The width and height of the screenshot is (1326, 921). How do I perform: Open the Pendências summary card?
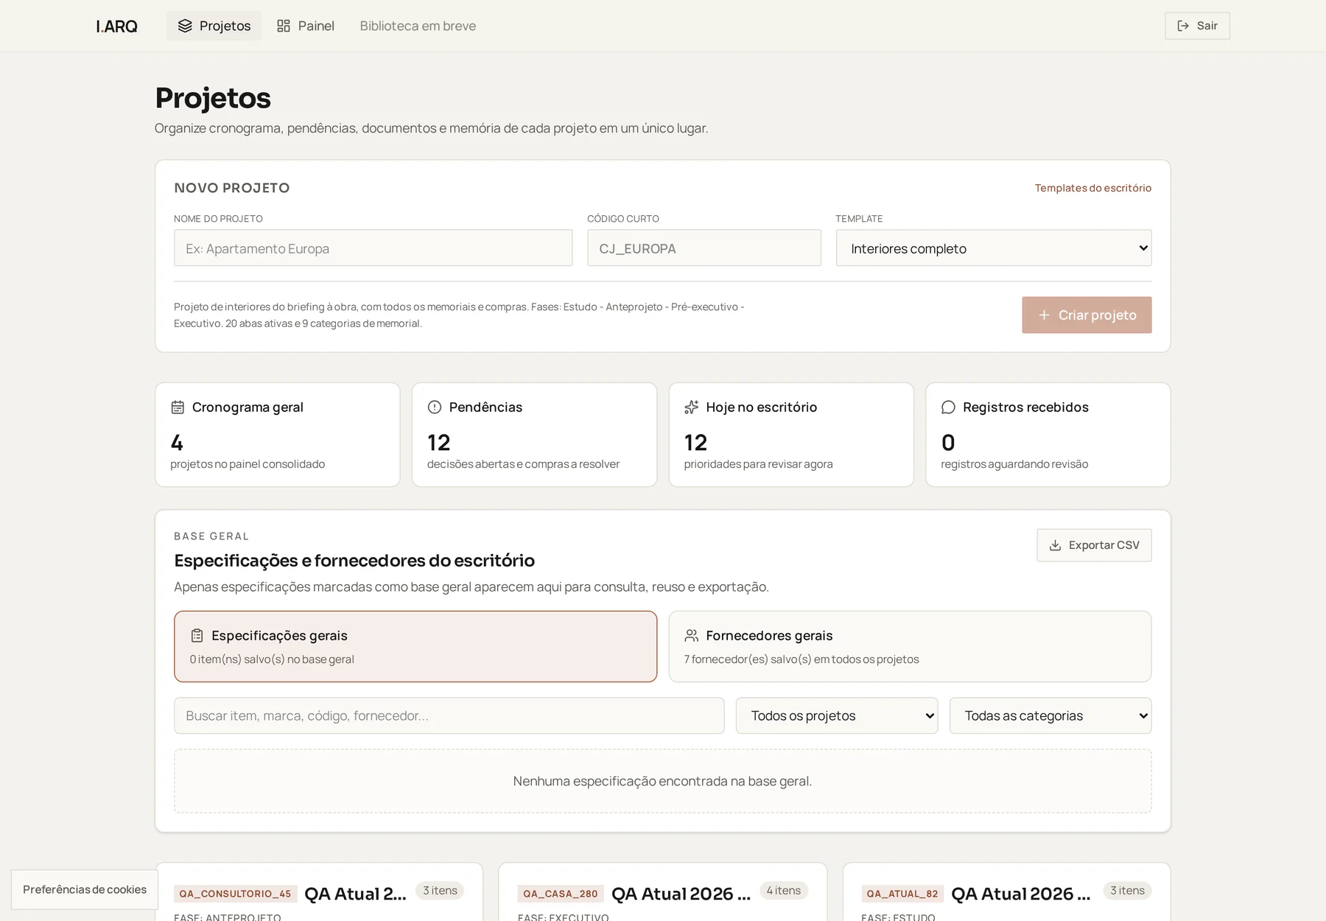click(534, 435)
